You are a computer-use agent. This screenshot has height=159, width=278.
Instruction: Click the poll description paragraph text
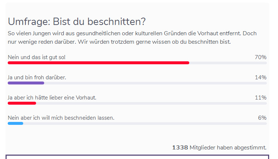[x=132, y=37]
